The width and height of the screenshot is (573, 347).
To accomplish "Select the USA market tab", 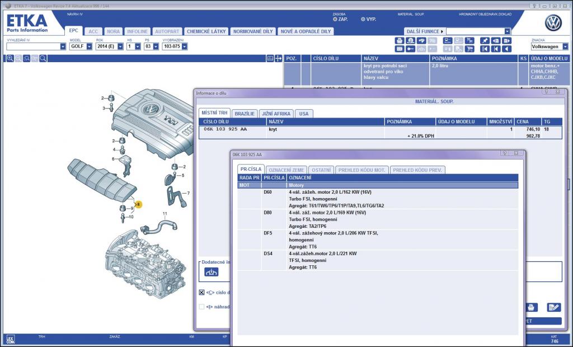I will pyautogui.click(x=304, y=114).
